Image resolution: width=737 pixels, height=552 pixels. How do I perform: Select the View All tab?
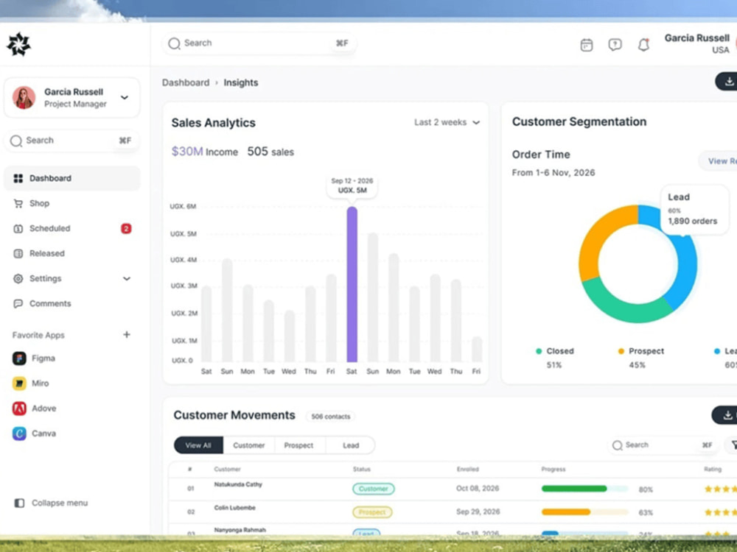(198, 445)
